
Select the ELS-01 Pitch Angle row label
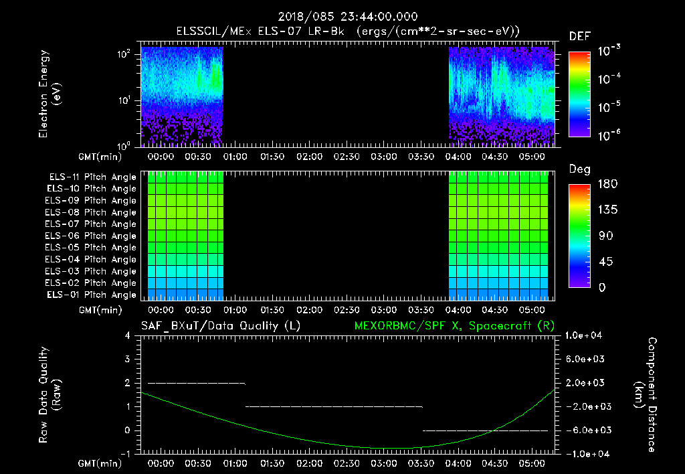coord(92,295)
